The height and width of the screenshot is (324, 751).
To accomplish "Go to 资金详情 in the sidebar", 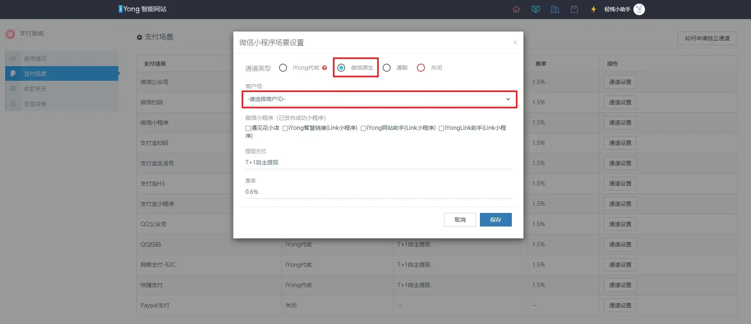I will point(35,104).
